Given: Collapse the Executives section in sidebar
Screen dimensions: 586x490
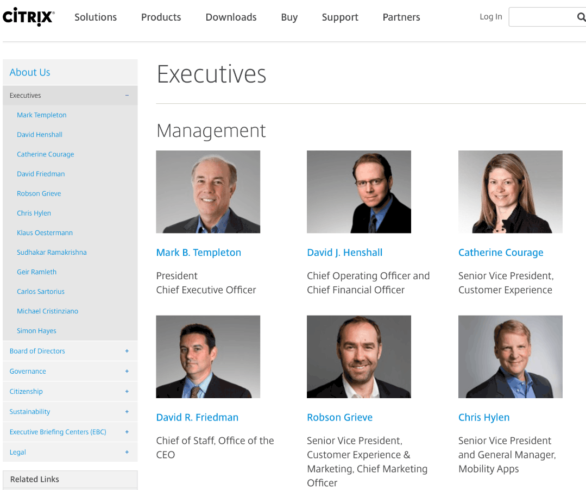Looking at the screenshot, I should 127,95.
